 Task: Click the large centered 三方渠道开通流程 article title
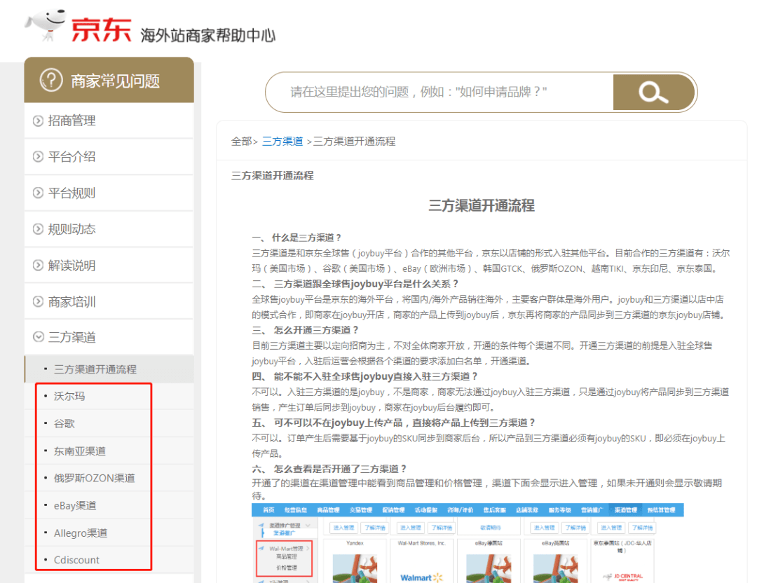(482, 205)
